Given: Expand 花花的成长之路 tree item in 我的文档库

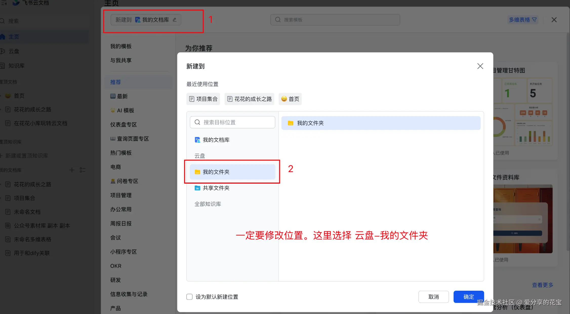Looking at the screenshot, I should pyautogui.click(x=1, y=184).
